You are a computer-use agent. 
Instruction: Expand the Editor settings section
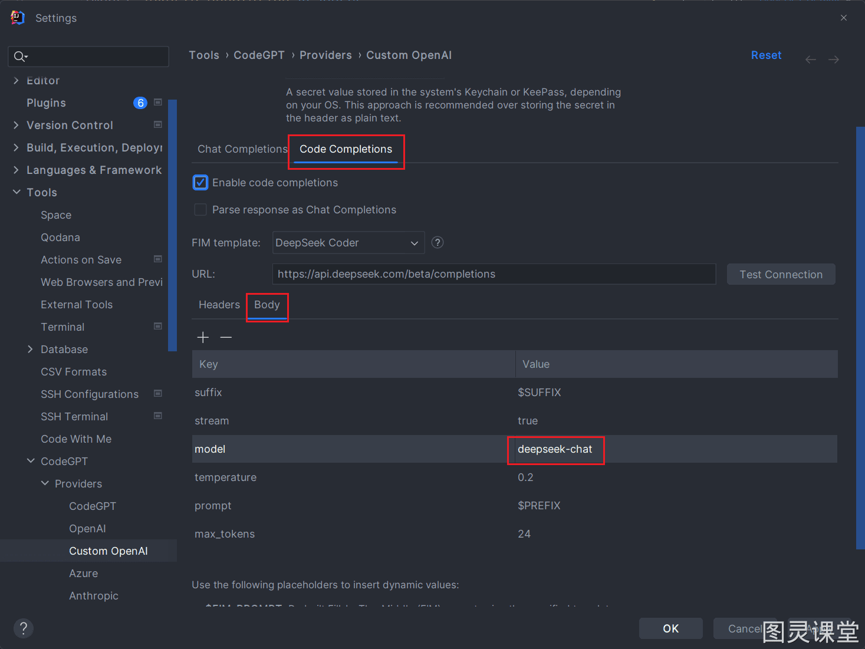(16, 81)
